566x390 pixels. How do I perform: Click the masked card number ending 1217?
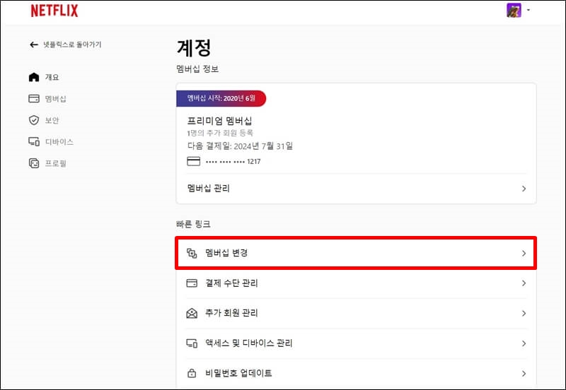pos(233,162)
